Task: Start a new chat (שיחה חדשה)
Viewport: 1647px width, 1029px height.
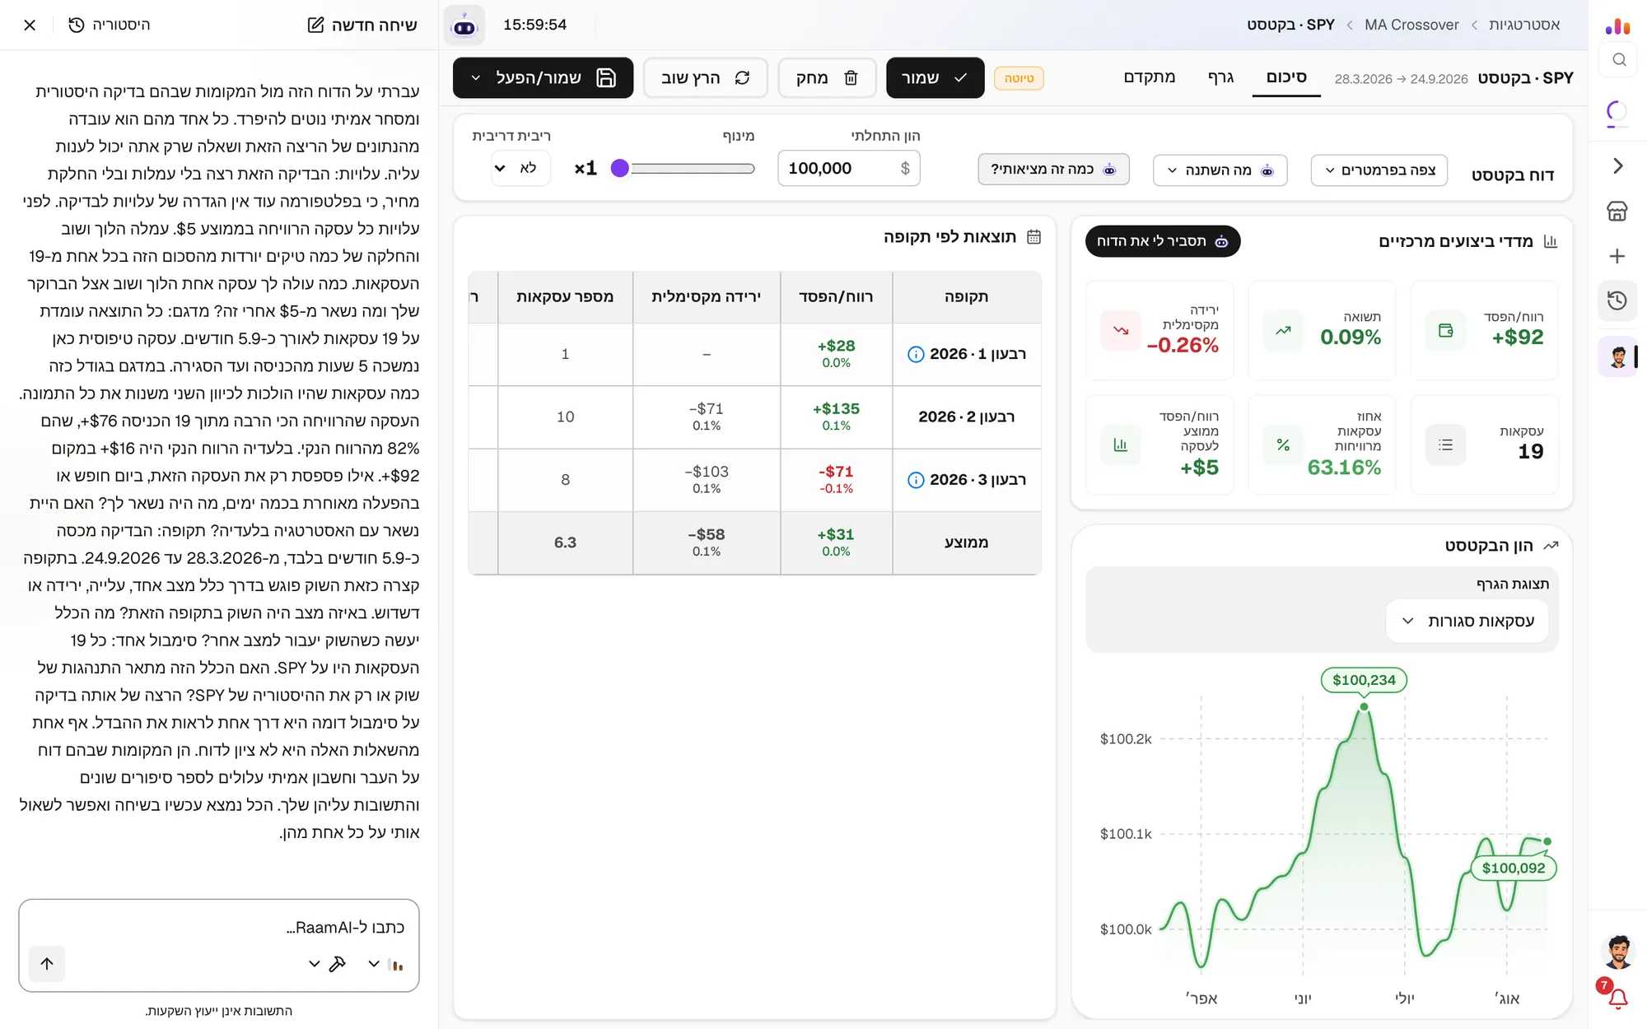Action: tap(362, 25)
